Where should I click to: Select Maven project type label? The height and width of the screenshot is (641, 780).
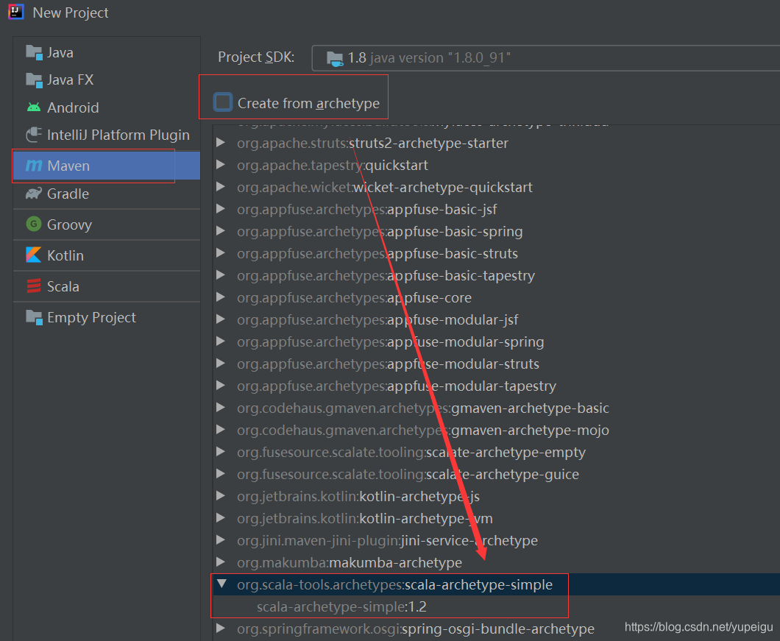pyautogui.click(x=68, y=166)
